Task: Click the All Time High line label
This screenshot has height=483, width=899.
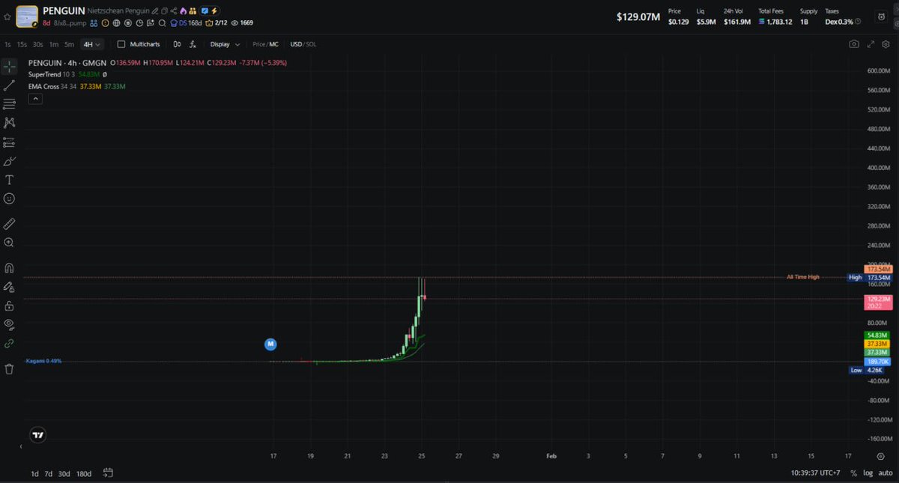Action: click(x=803, y=277)
